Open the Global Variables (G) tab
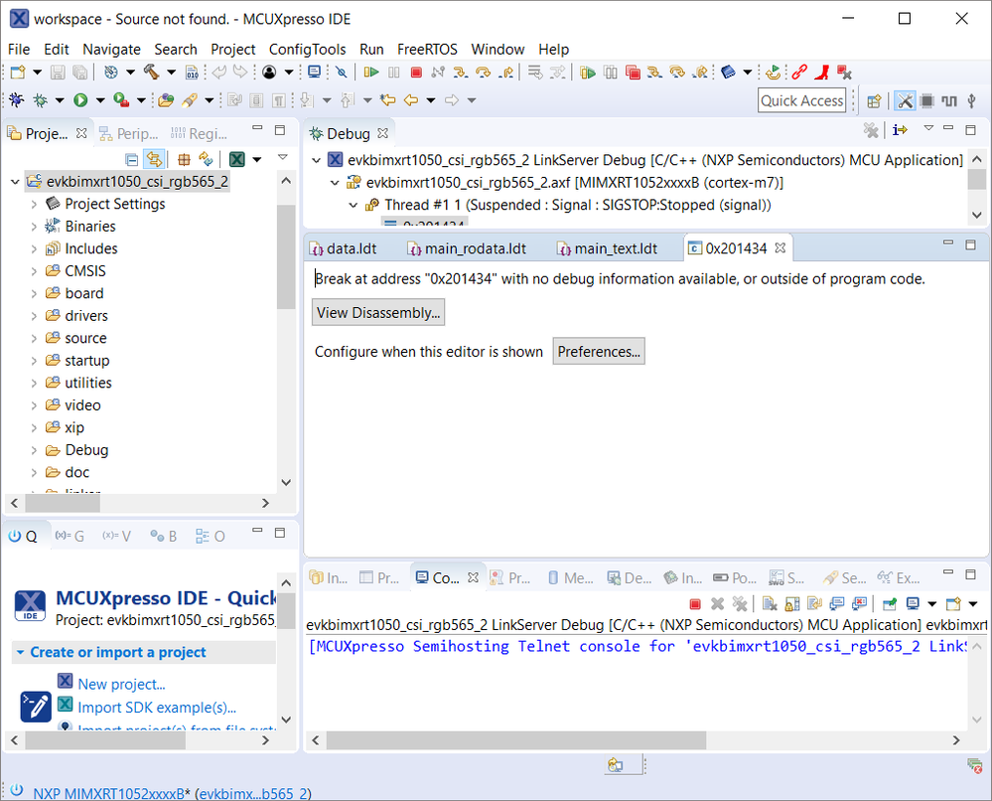992x801 pixels. point(70,537)
